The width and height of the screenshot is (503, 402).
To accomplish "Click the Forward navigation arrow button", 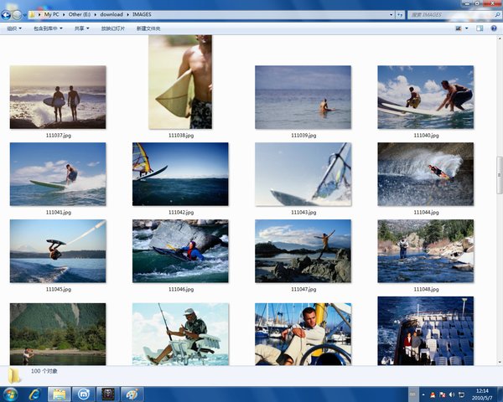I will click(17, 14).
